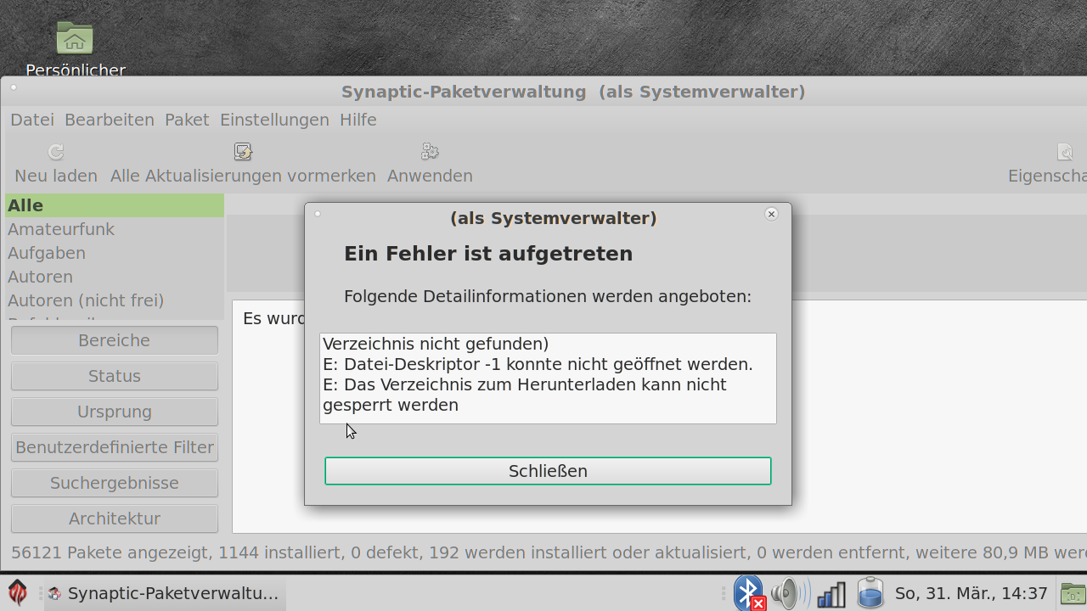Open the Bluetooth tray icon
The image size is (1087, 611).
(x=749, y=593)
